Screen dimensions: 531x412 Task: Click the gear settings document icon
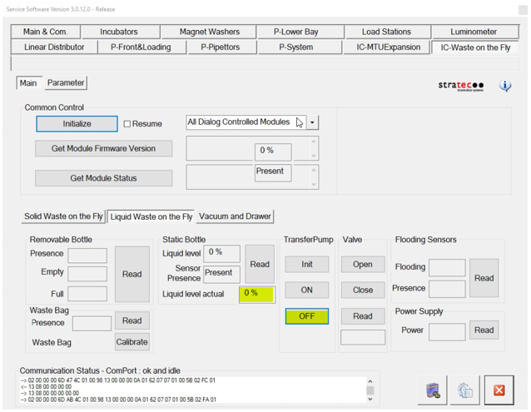(465, 390)
